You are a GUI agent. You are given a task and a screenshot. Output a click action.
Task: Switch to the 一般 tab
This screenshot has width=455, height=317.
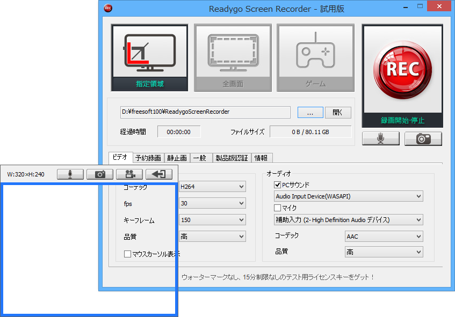point(200,158)
